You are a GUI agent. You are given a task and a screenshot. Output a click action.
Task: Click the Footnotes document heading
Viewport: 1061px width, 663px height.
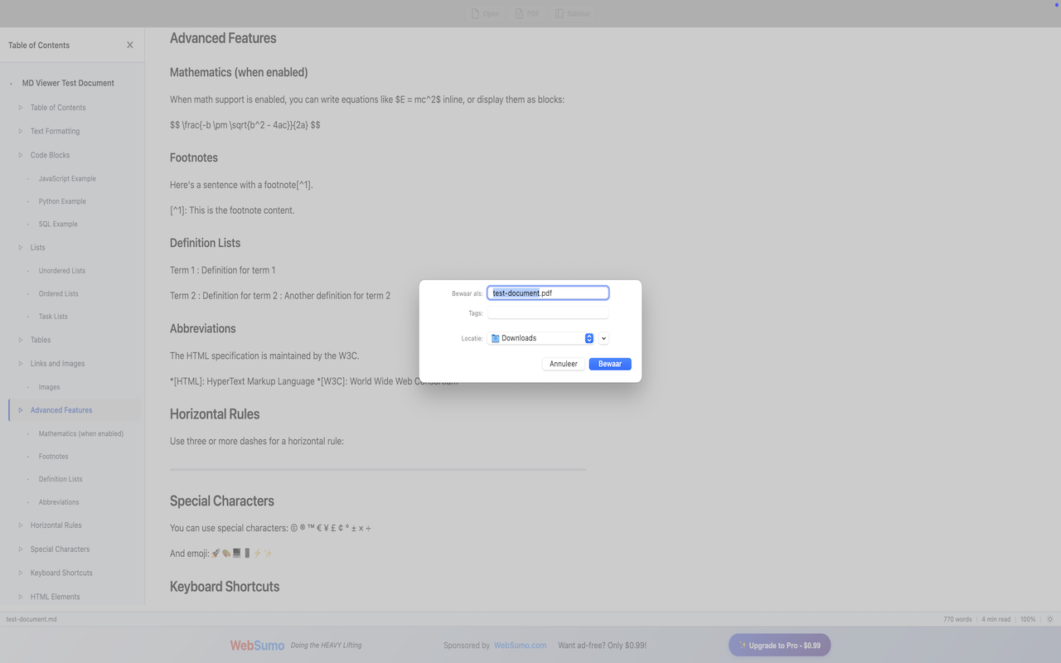pyautogui.click(x=194, y=157)
